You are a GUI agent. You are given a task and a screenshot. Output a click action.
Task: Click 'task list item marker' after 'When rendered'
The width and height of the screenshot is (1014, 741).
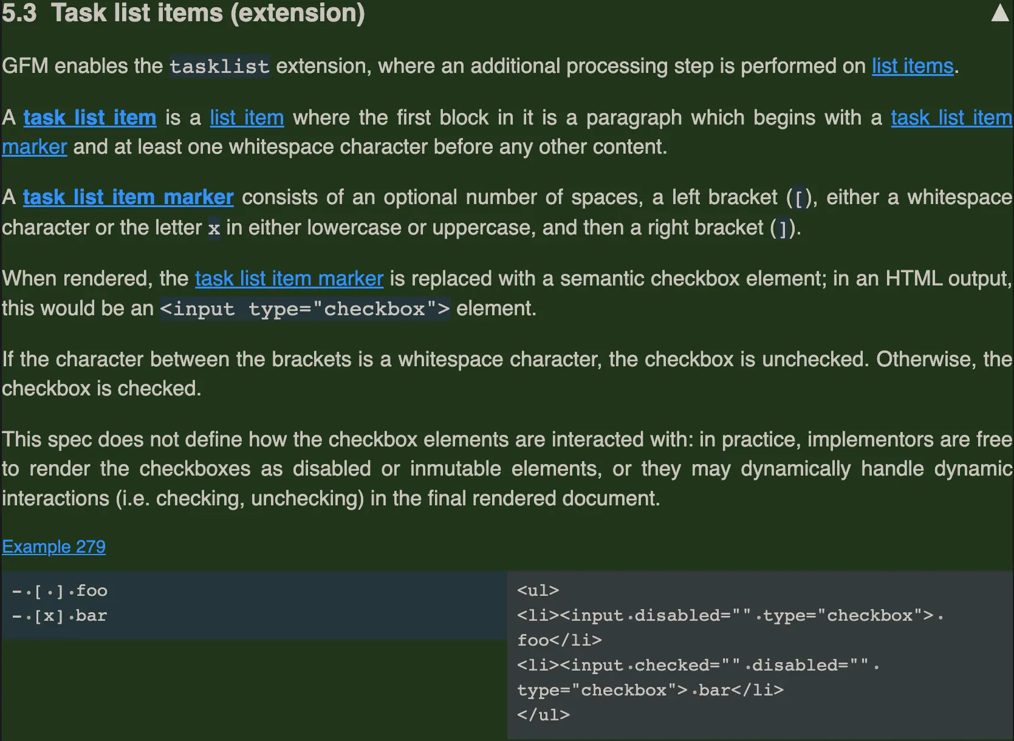(289, 279)
